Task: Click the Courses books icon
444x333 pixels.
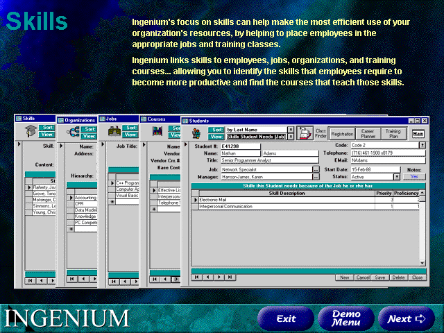Action: point(157,133)
